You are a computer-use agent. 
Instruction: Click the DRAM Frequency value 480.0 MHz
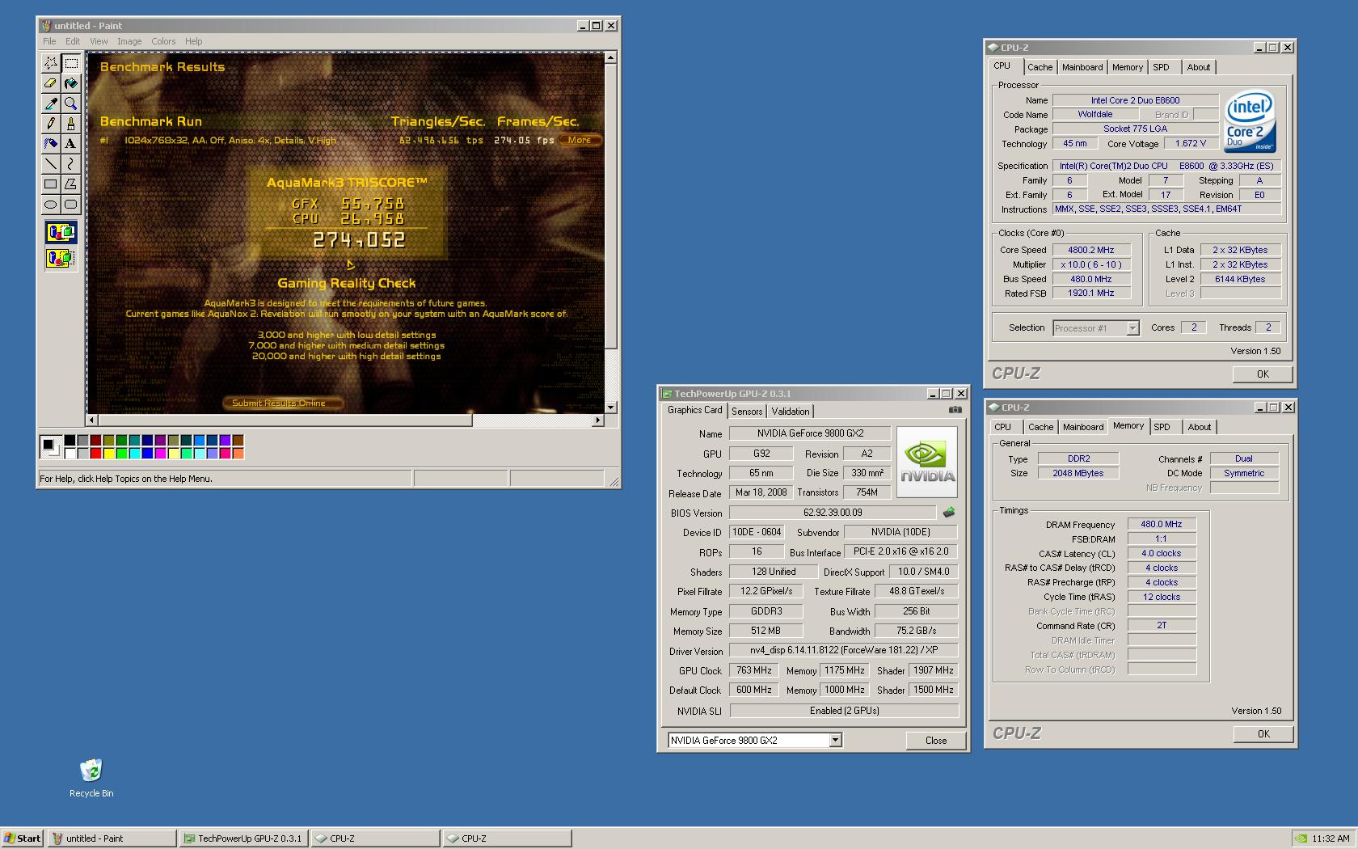click(x=1161, y=524)
